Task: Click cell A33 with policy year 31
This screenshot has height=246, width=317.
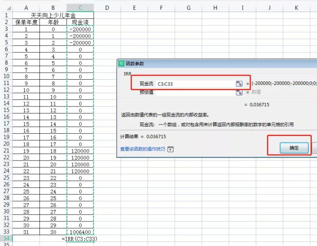Action: tap(26, 232)
